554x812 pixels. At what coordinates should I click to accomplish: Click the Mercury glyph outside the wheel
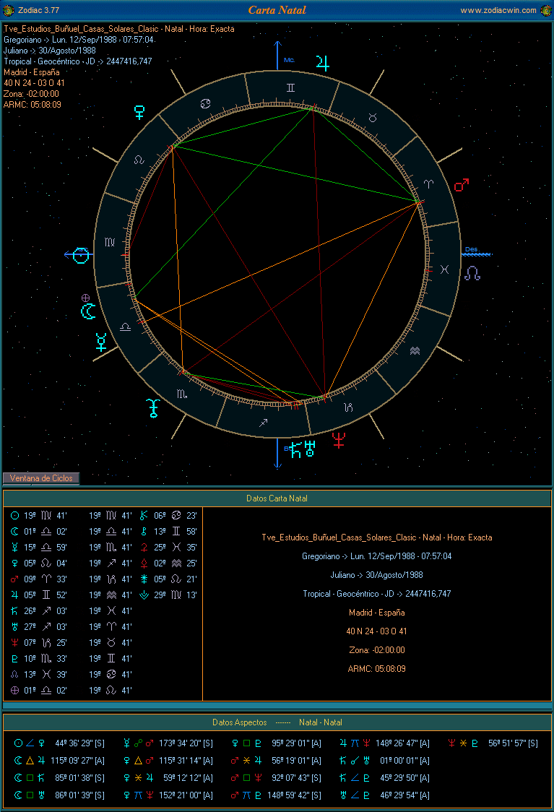101,342
